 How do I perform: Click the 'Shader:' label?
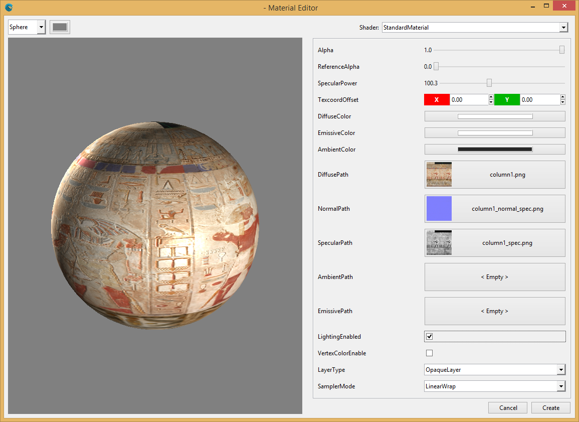pyautogui.click(x=369, y=27)
